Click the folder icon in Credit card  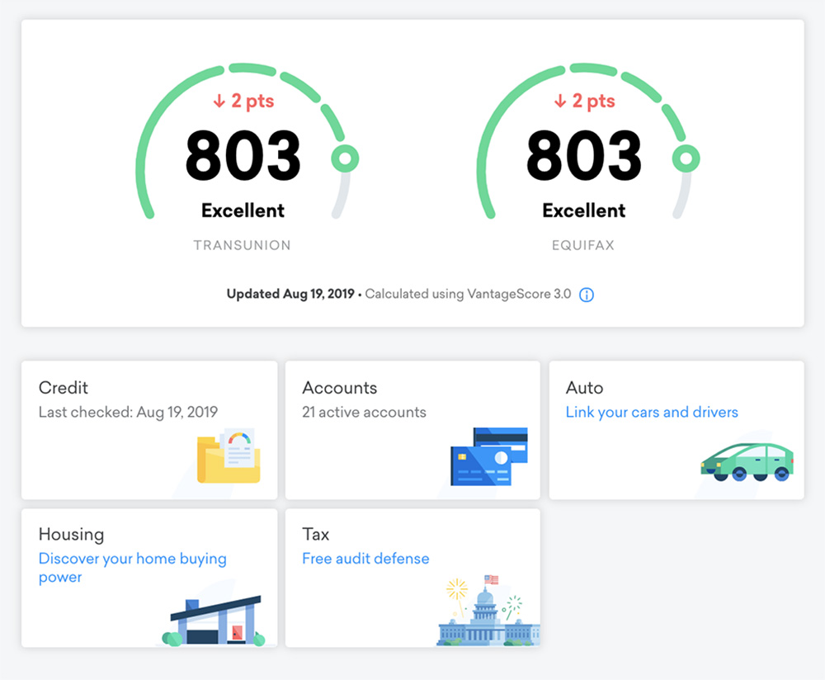point(229,456)
